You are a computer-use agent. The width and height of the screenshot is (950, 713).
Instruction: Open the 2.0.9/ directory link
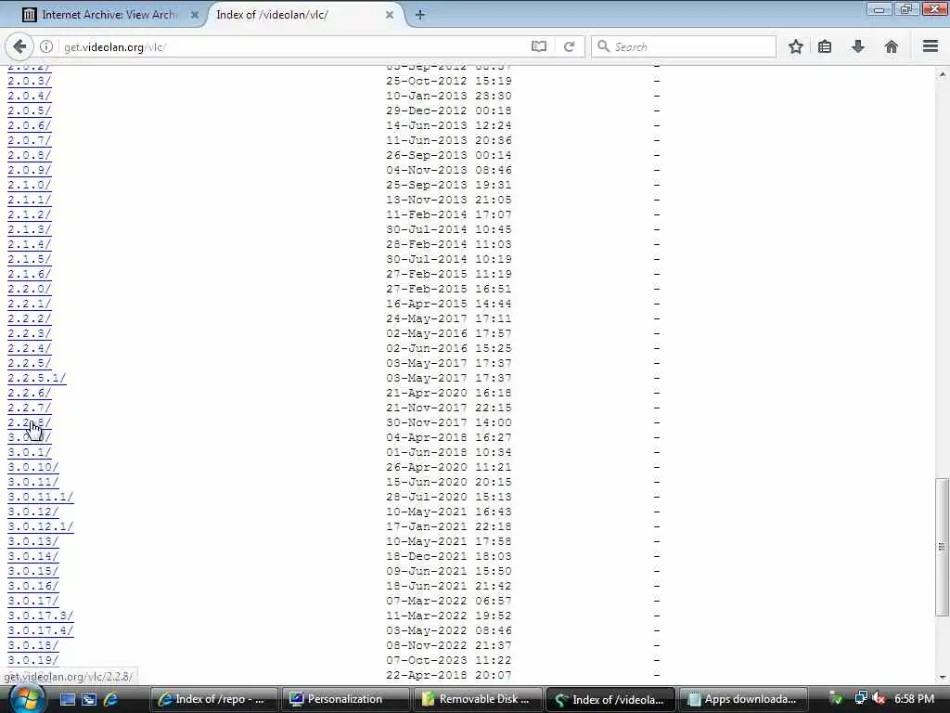[x=29, y=170]
